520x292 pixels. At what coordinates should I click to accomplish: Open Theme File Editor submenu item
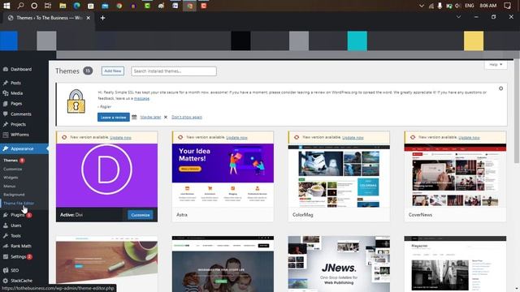point(19,204)
